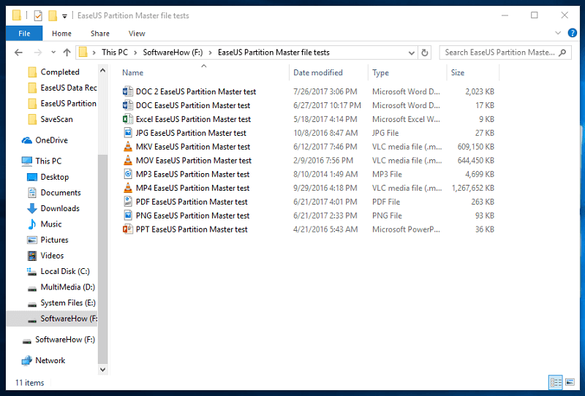Select Excel EaseUS Partition Master test file name
This screenshot has height=396, width=585.
193,119
